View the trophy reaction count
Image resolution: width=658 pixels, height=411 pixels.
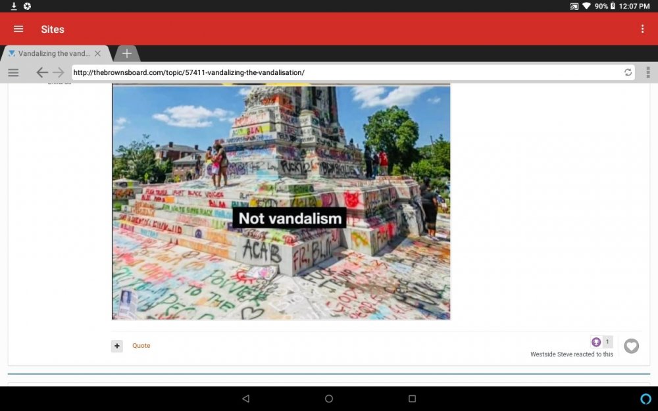(601, 342)
